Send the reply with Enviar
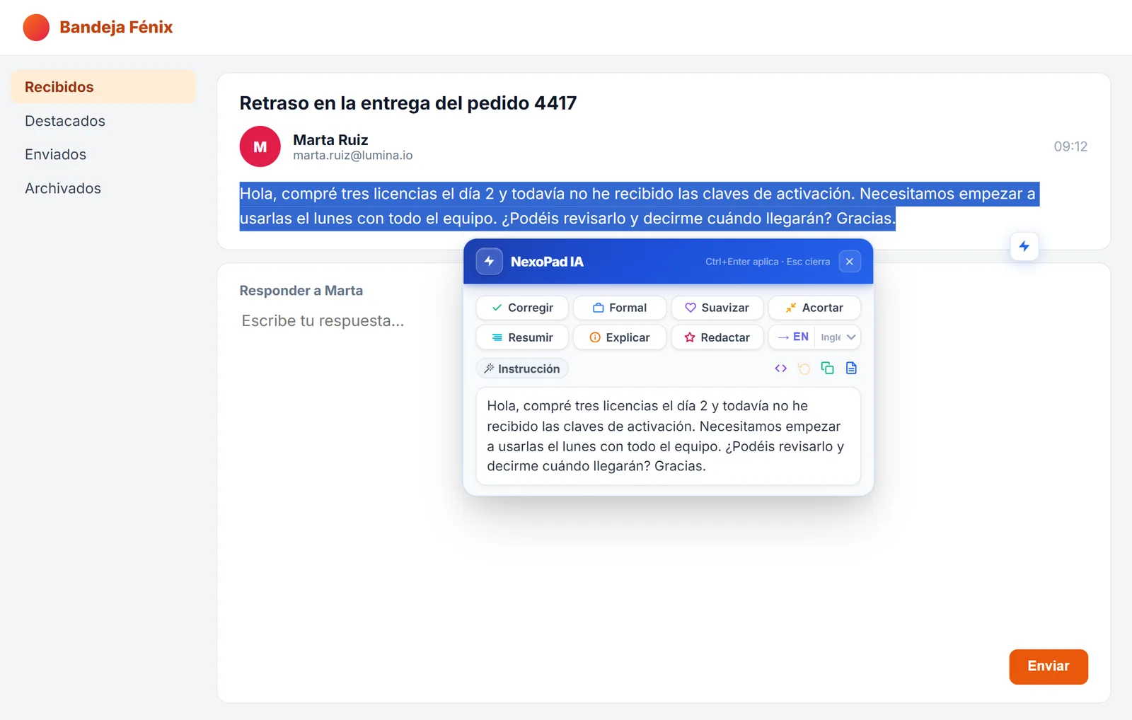 pos(1049,666)
